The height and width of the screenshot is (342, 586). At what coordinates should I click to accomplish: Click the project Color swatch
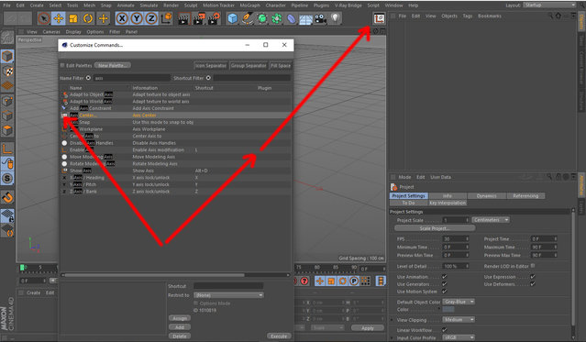pos(448,310)
